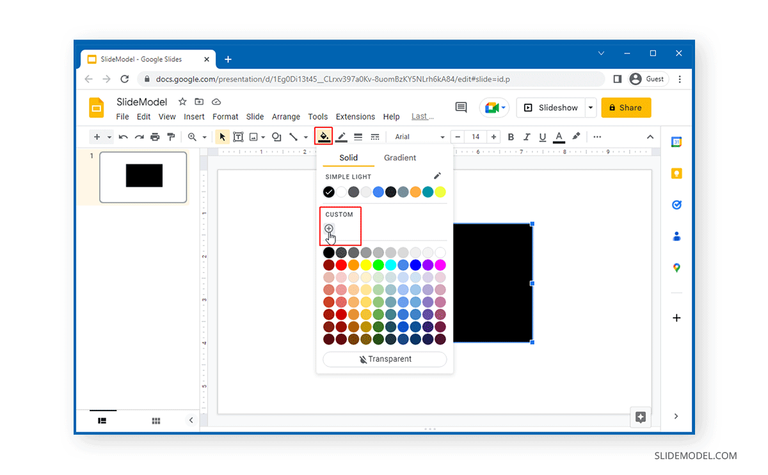Open the Border color tool
This screenshot has width=768, height=475.
tap(341, 136)
